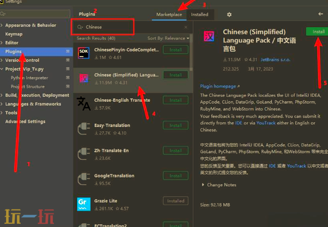The image size is (328, 227).
Task: Expand the Languages & Frameworks section
Action: (2, 104)
